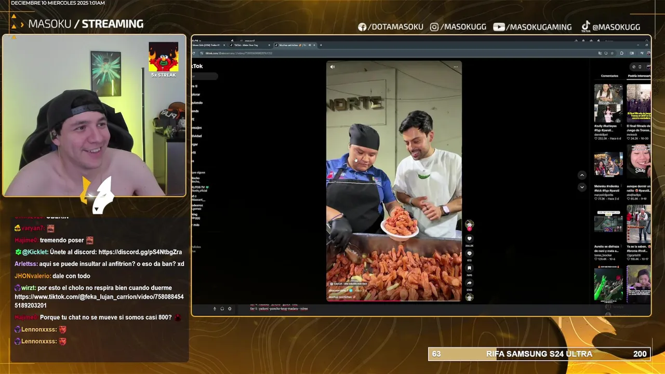Mute the TikTok video with speaker icon
Image resolution: width=665 pixels, height=374 pixels.
pos(332,66)
